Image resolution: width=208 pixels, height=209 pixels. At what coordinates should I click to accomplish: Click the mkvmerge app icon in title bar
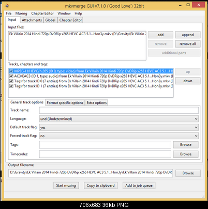click(7, 6)
